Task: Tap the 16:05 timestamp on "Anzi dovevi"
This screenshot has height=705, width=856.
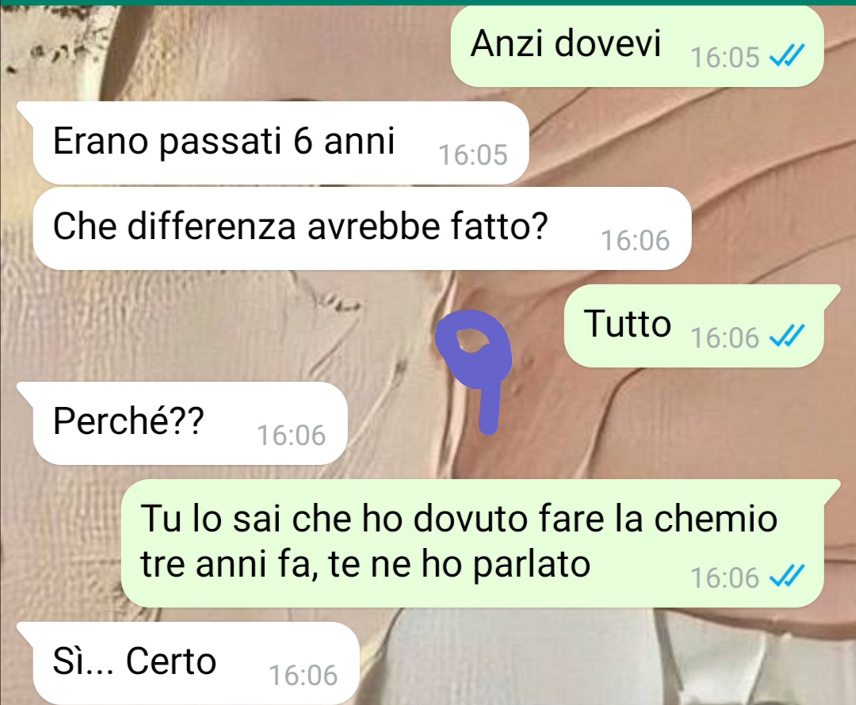Action: tap(725, 57)
